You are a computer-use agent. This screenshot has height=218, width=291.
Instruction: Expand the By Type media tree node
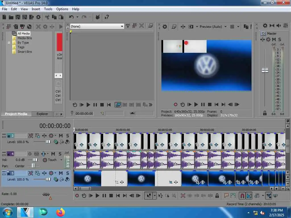point(9,43)
